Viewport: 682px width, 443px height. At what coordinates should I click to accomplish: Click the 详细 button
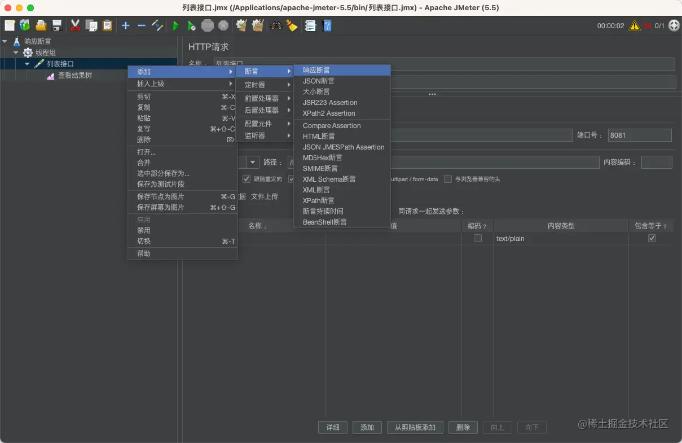tap(333, 427)
